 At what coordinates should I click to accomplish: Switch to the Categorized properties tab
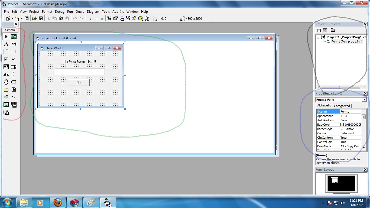(x=342, y=106)
